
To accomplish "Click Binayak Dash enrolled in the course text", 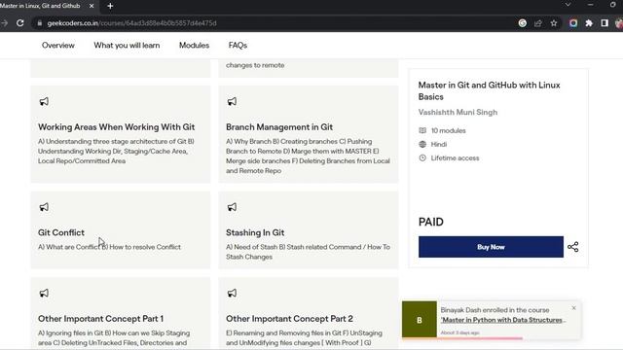I will tap(495, 310).
